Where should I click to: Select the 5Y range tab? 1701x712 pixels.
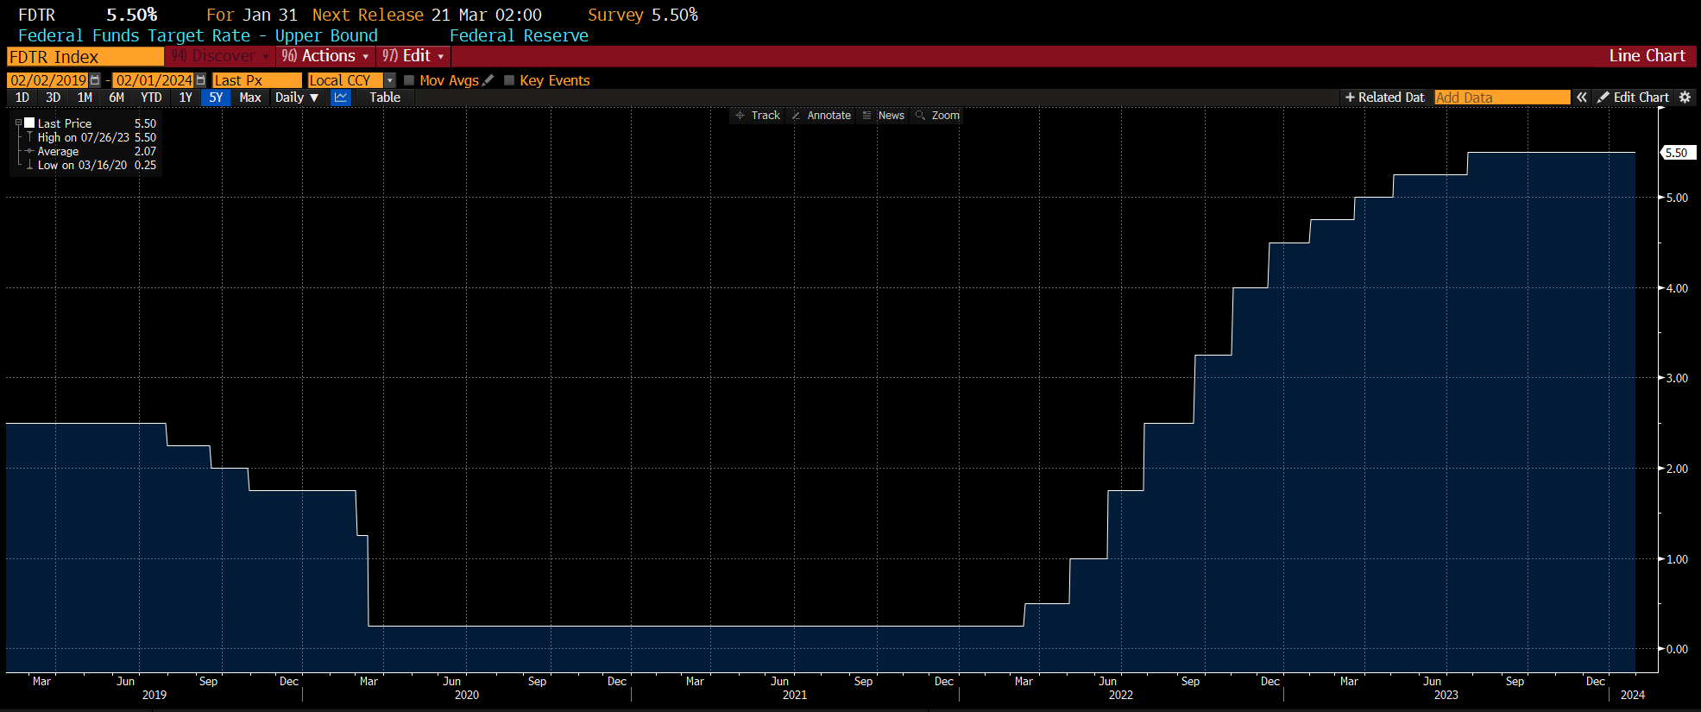click(216, 98)
